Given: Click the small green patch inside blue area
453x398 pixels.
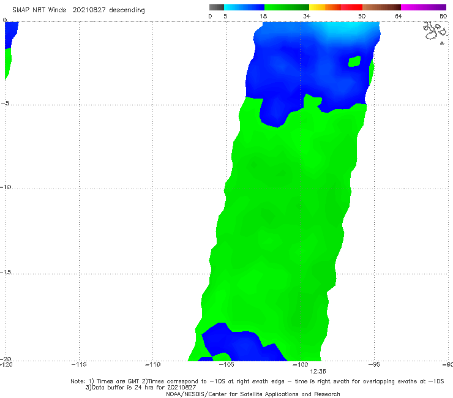Looking at the screenshot, I should [354, 61].
